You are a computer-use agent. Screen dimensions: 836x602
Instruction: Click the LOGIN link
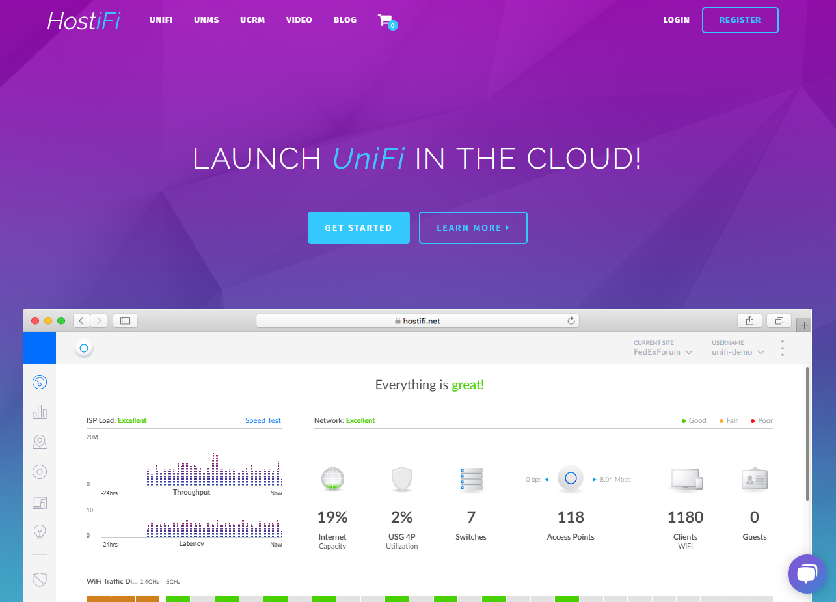point(676,20)
